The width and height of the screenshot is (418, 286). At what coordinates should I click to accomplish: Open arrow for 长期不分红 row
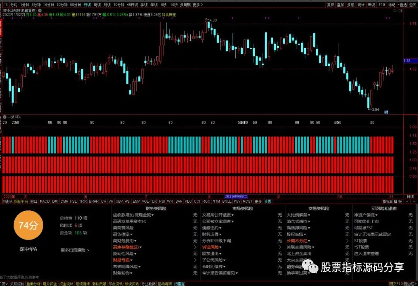pyautogui.click(x=347, y=241)
